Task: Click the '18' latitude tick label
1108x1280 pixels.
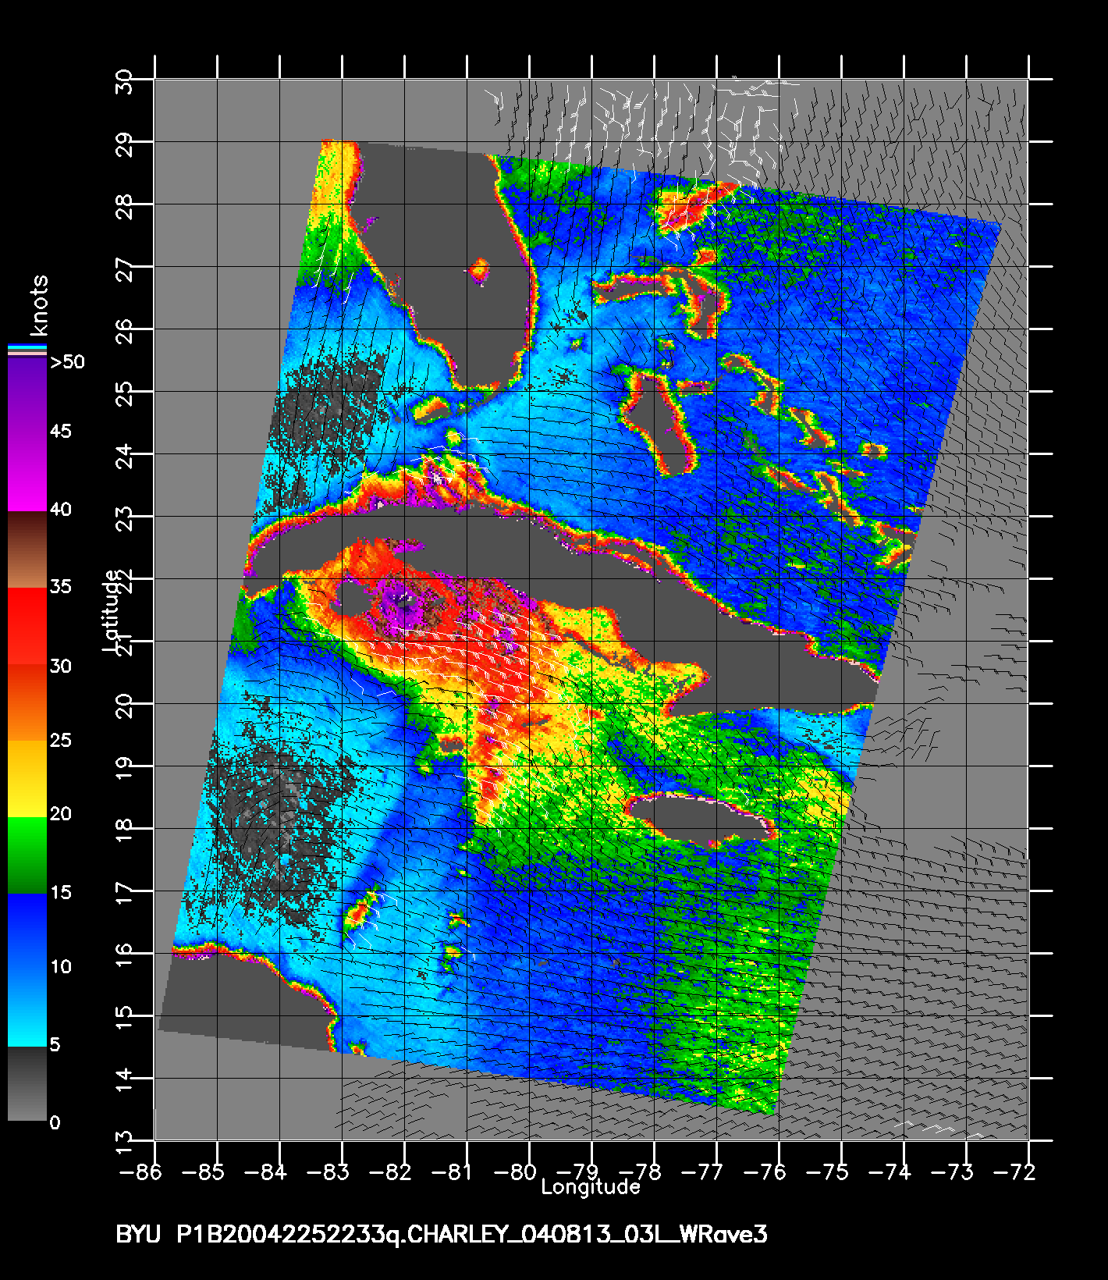Action: (124, 829)
